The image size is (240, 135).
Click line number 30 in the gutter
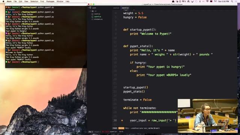115,120
